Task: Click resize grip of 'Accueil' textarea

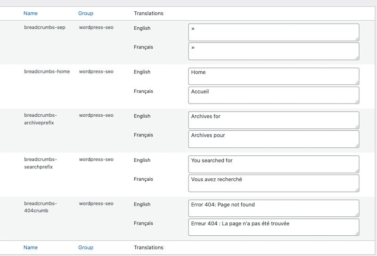Action: coord(357,102)
